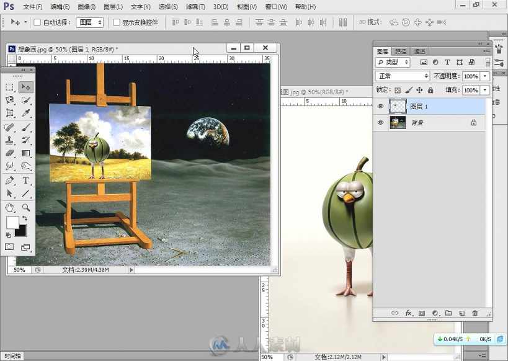The height and width of the screenshot is (361, 508).
Task: Filter layers by pixel layers icon
Action: pos(424,62)
